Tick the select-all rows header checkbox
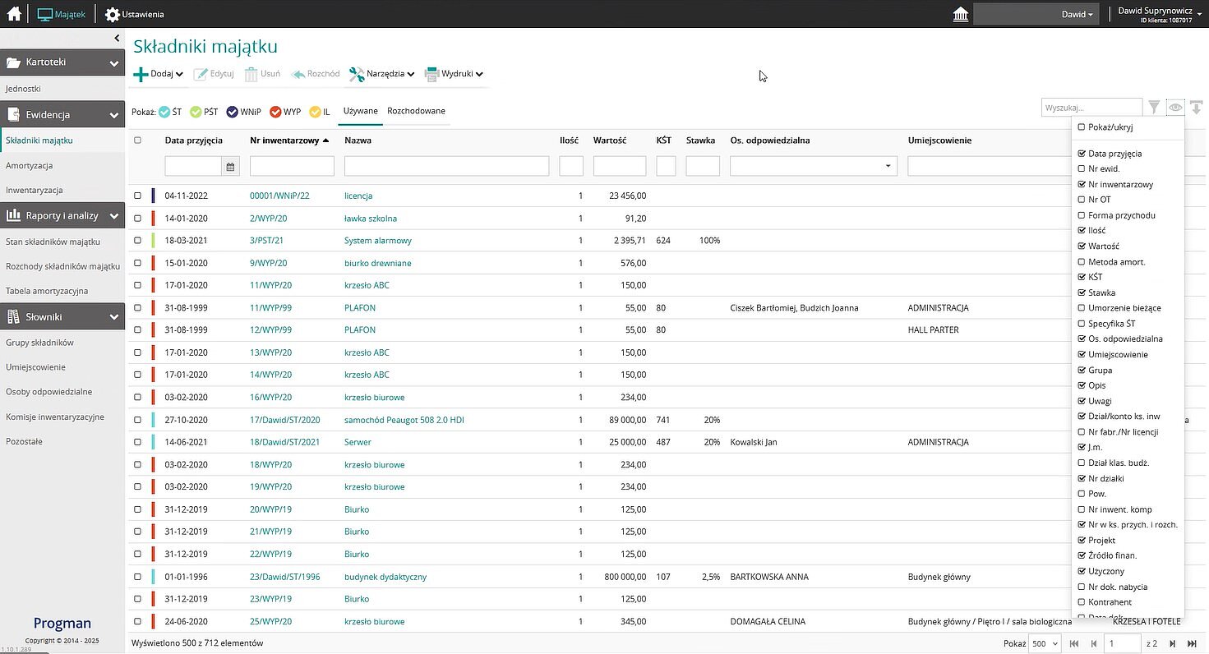The width and height of the screenshot is (1209, 654). click(138, 140)
